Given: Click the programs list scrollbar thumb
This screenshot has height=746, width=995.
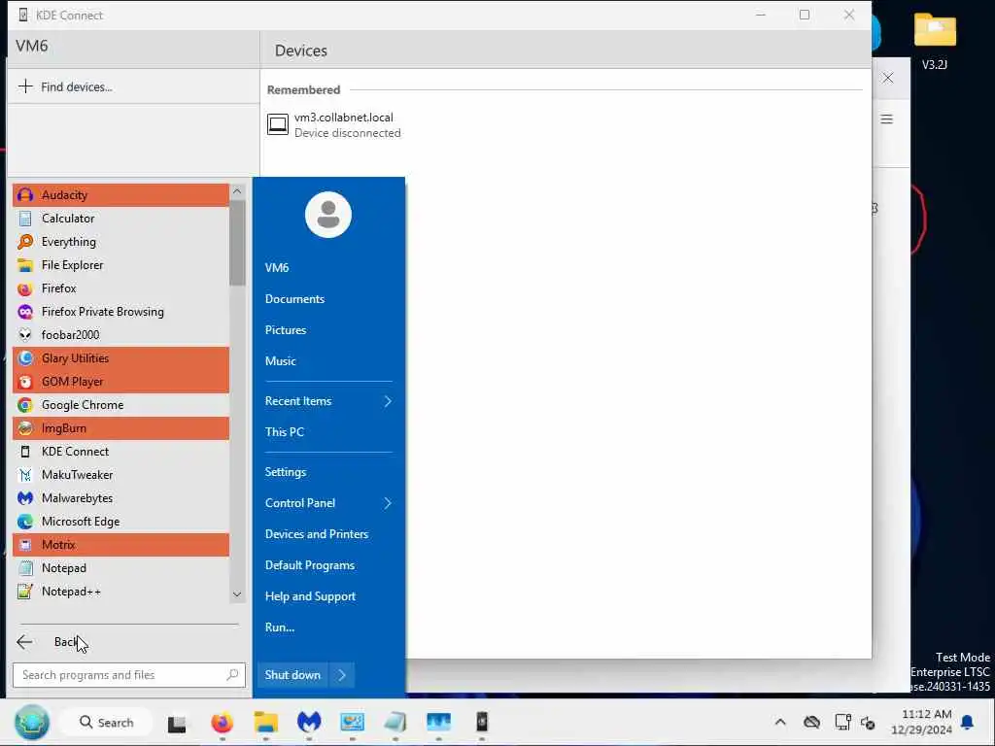Looking at the screenshot, I should pyautogui.click(x=237, y=243).
